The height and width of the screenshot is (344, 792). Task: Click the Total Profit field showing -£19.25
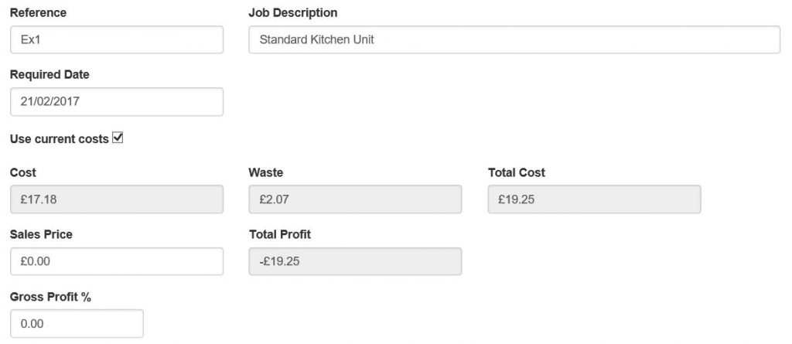(355, 261)
